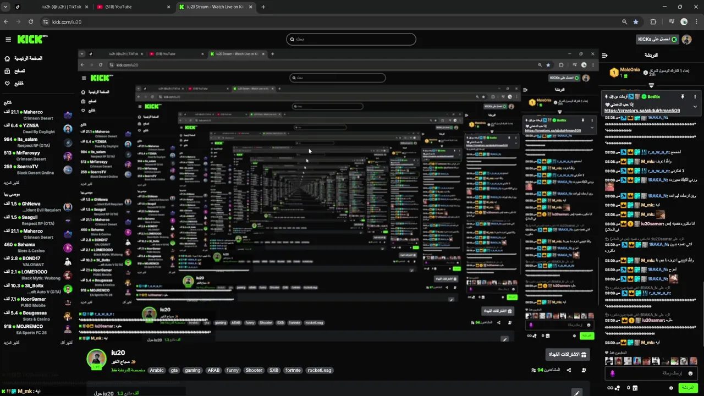Click the Shooter tag
Screen dimensions: 704x396
click(x=254, y=370)
